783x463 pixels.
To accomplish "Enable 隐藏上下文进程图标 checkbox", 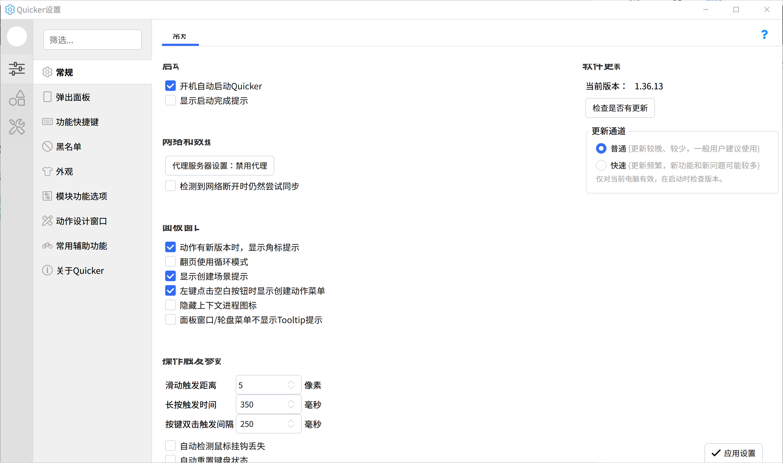I will click(170, 305).
